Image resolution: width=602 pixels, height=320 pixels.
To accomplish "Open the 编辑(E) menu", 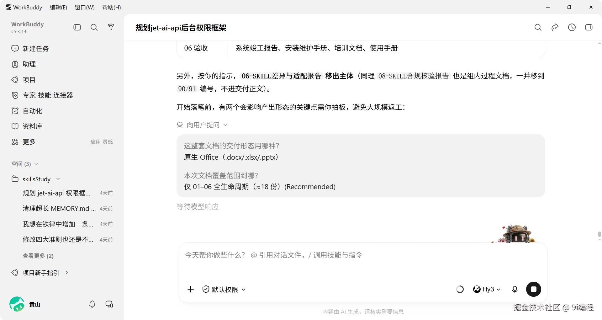I will [58, 7].
